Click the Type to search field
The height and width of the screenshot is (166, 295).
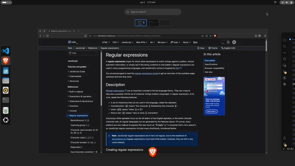[153, 12]
